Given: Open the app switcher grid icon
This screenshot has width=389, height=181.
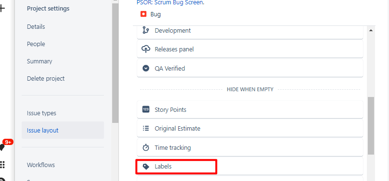Looking at the screenshot, I should 2,164.
